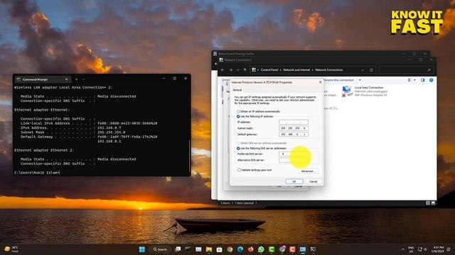This screenshot has width=455, height=255.
Task: Confirm IPv4 properties with OK
Action: coord(294,181)
